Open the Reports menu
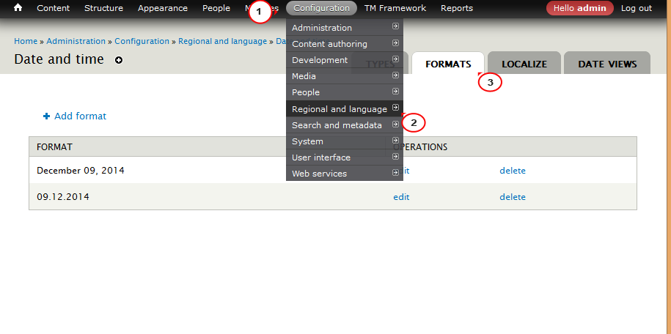 pos(457,8)
